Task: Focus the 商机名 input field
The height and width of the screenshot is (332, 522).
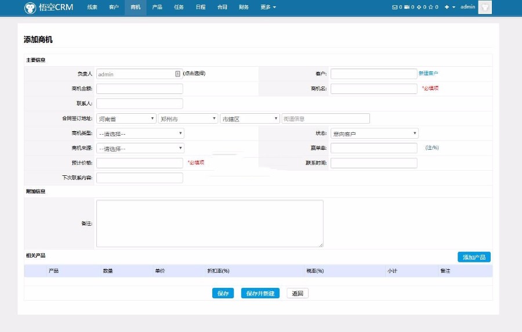Action: [374, 89]
